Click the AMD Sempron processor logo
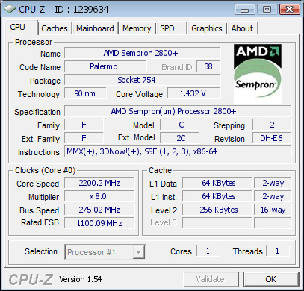The image size is (304, 291). click(258, 74)
